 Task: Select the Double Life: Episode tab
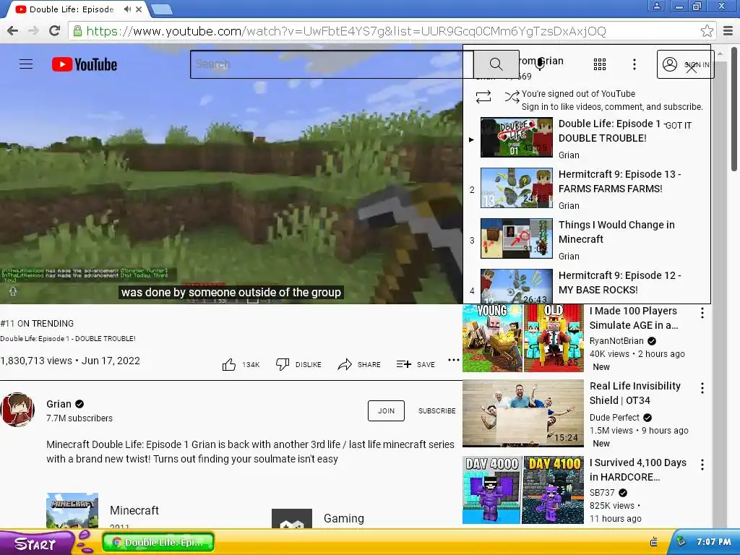71,9
